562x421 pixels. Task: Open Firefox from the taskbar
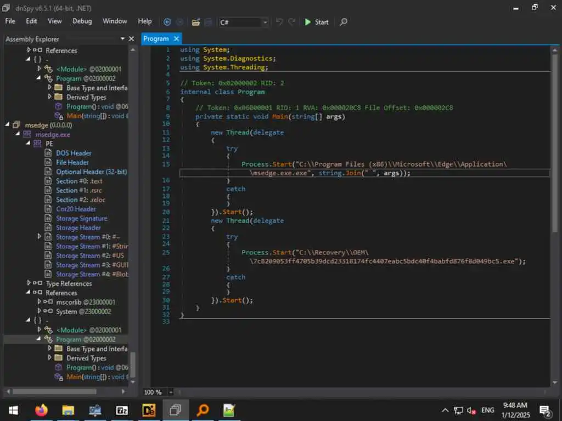(x=41, y=410)
